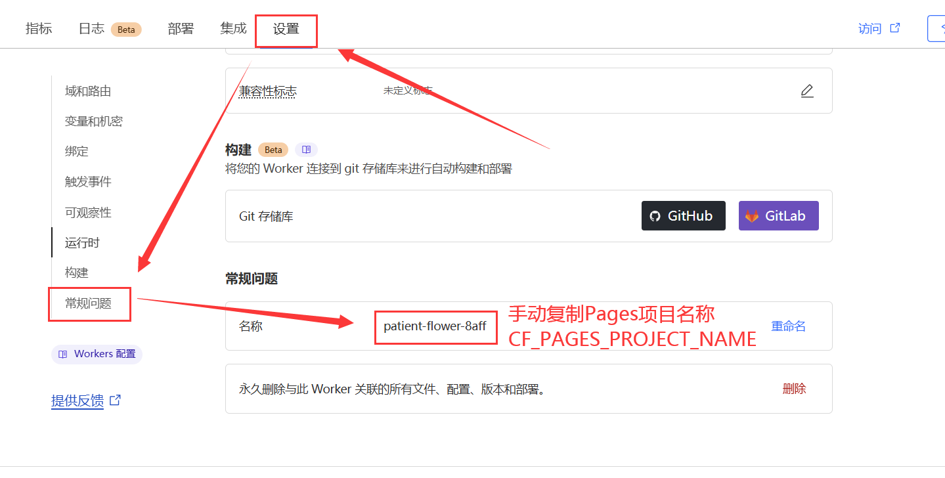The width and height of the screenshot is (945, 478).
Task: Open the 集成 tab
Action: click(232, 28)
